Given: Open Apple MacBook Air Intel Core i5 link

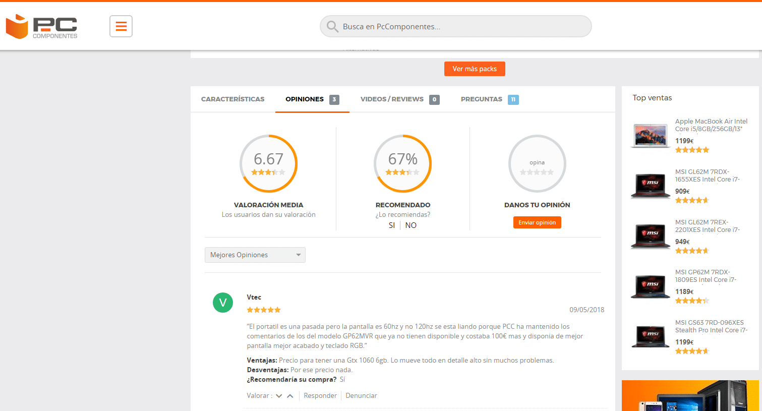Looking at the screenshot, I should 711,125.
